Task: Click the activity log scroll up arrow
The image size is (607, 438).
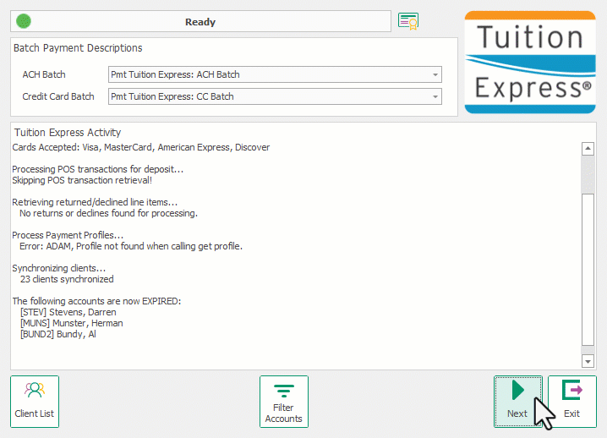Action: coord(588,148)
